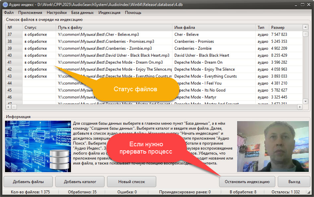
Task: Open the Индексация menu
Action: [x=109, y=13]
